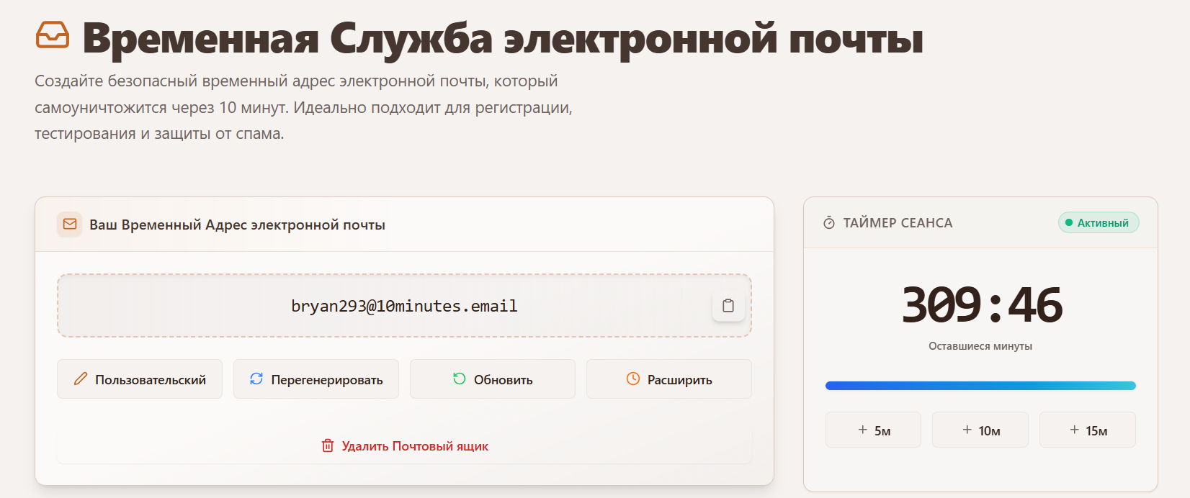Click the stopwatch icon beside ТАЙМЕР СЕАНСА
Screen dimensions: 1190x498
(829, 223)
